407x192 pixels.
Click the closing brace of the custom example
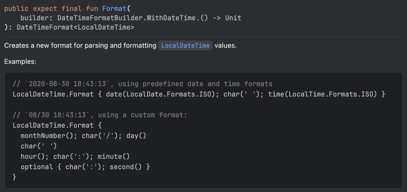[15, 177]
